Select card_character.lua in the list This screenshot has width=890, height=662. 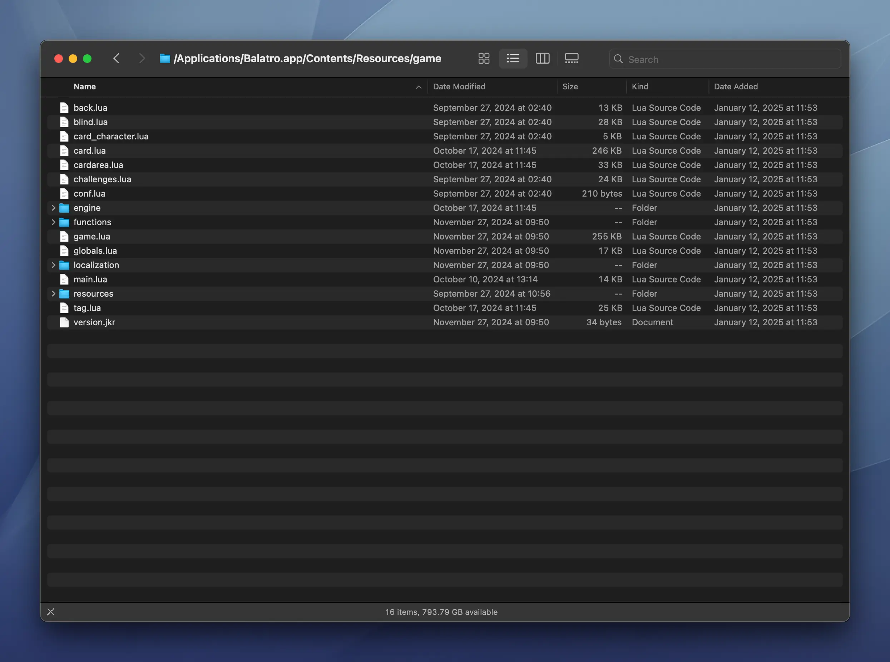(x=111, y=136)
